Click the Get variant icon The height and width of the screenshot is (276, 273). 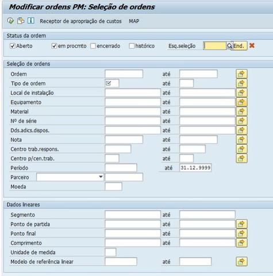coord(21,21)
